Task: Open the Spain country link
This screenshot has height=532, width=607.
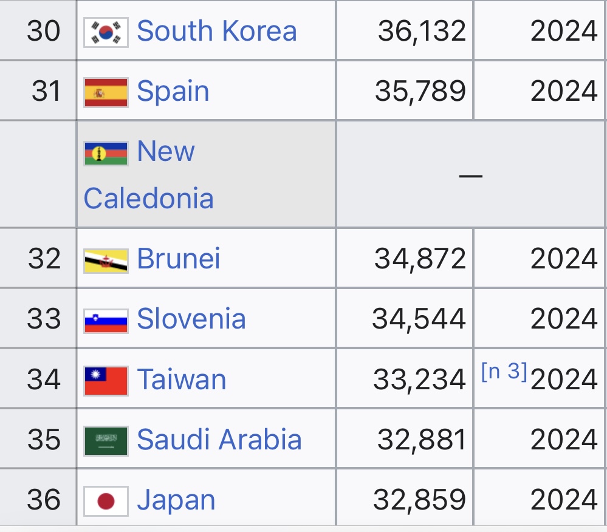Action: tap(173, 91)
